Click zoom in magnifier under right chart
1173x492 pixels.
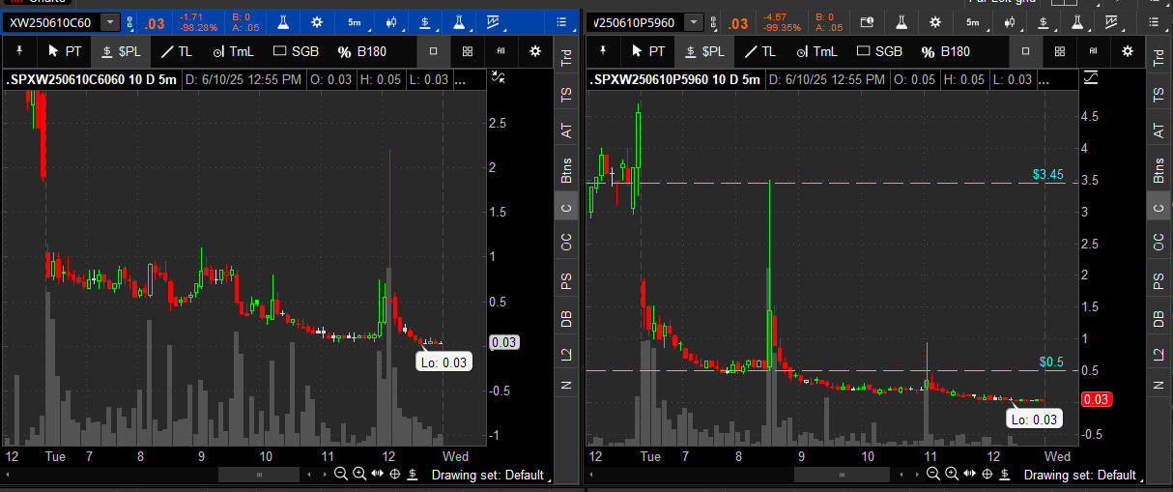pyautogui.click(x=951, y=475)
